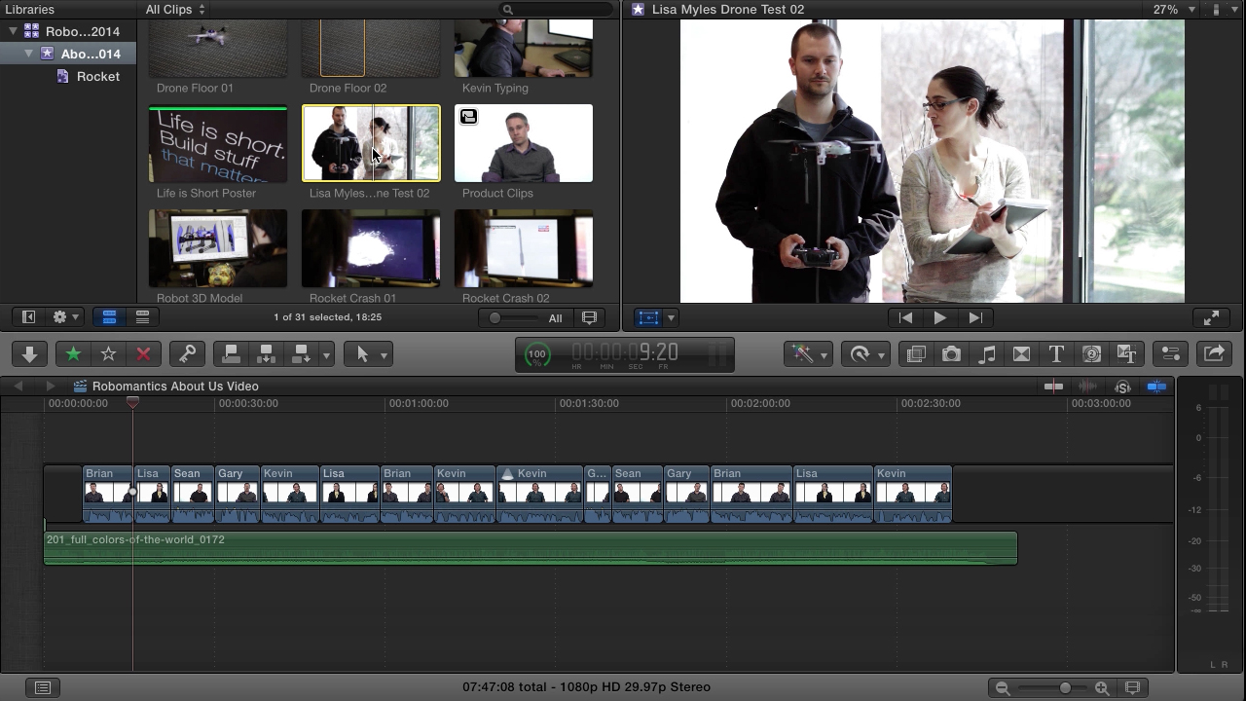1246x701 pixels.
Task: Click the Import Media arrow icon
Action: [x=28, y=353]
